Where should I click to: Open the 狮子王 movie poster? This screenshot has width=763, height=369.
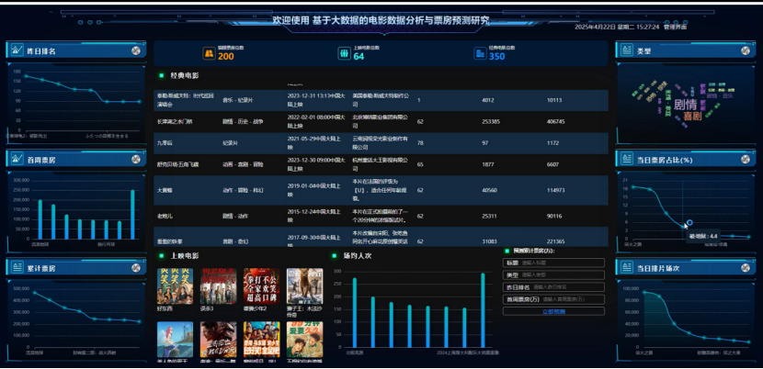pyautogui.click(x=304, y=286)
